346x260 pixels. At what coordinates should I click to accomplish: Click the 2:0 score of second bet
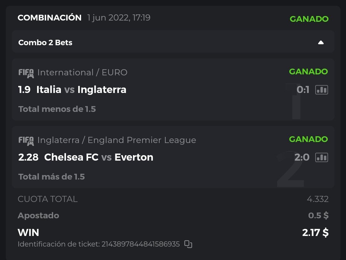point(302,157)
